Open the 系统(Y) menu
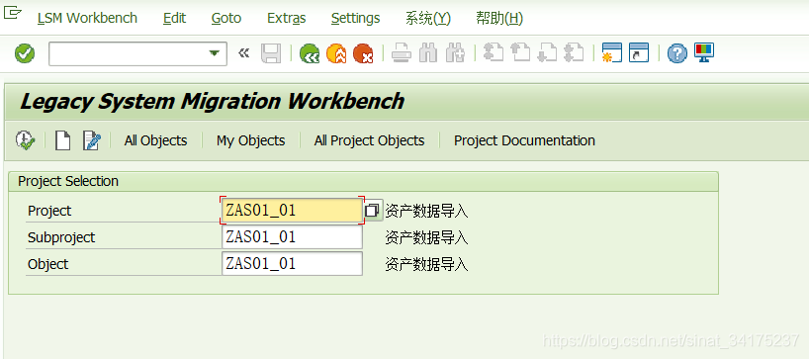 pyautogui.click(x=428, y=18)
